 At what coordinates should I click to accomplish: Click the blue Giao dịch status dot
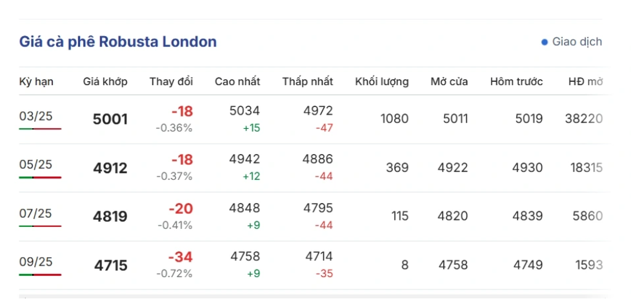pyautogui.click(x=545, y=43)
